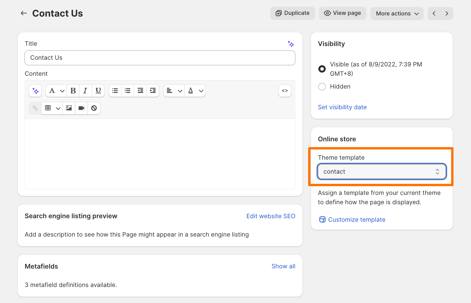The image size is (471, 303).
Task: Open the Set visibility date link
Action: (x=342, y=107)
